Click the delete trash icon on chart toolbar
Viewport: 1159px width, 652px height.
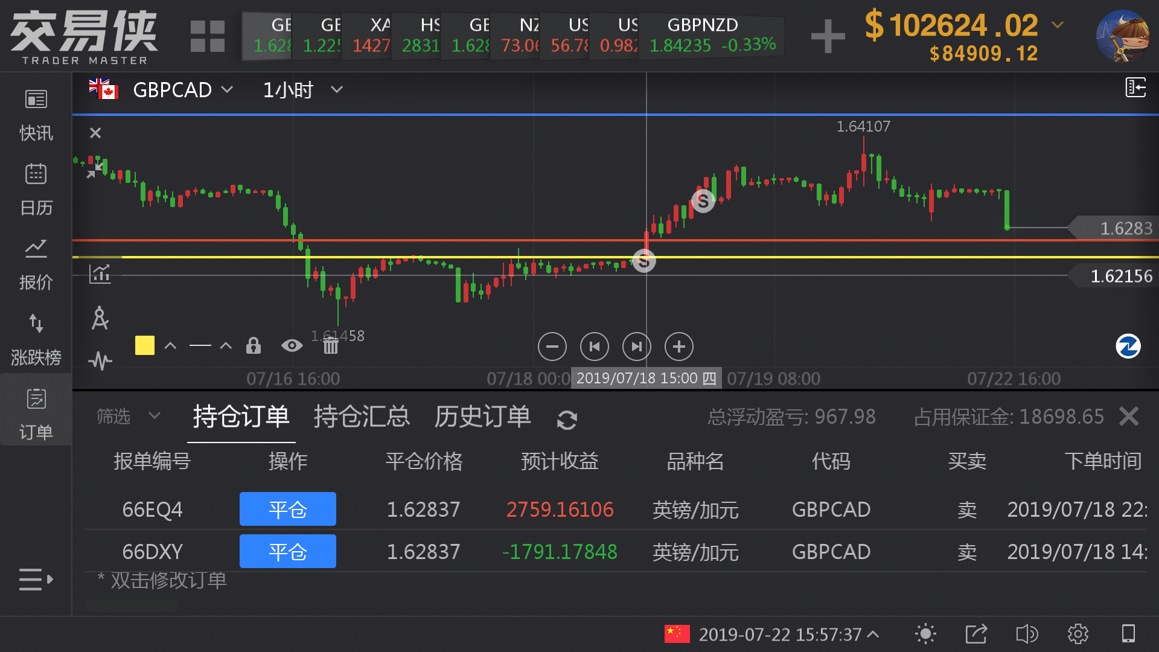330,346
